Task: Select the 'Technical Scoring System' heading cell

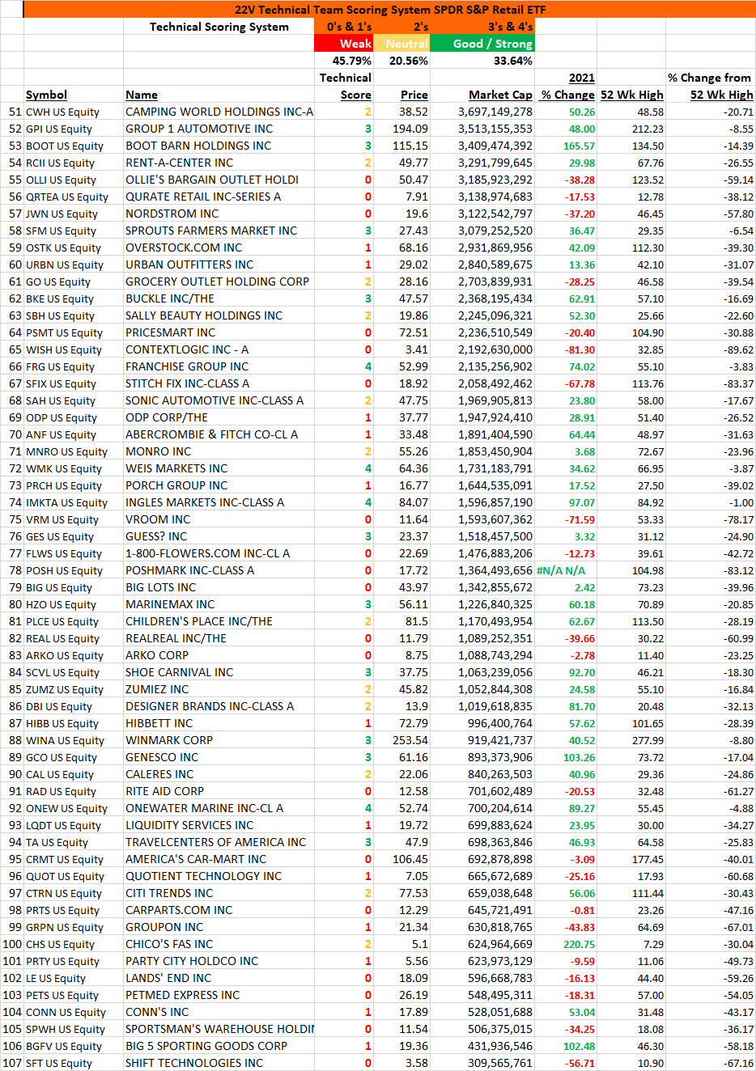Action: 219,27
